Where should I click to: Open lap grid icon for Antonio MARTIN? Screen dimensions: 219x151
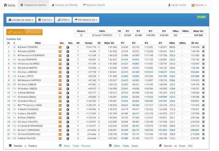[x=203, y=68]
